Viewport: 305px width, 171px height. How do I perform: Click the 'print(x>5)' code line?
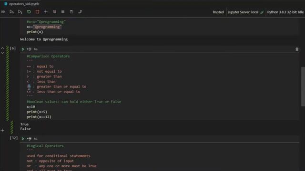[x=37, y=112]
